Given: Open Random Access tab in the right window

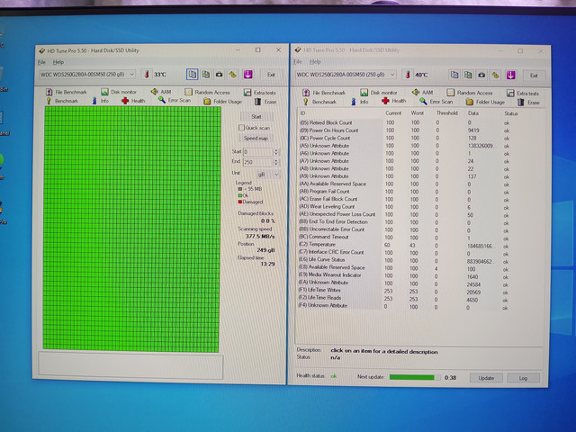Looking at the screenshot, I should pos(470,93).
